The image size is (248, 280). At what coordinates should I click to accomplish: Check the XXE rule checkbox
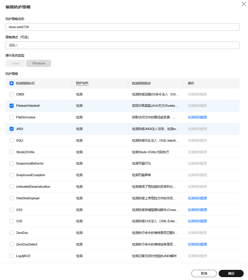point(12,221)
